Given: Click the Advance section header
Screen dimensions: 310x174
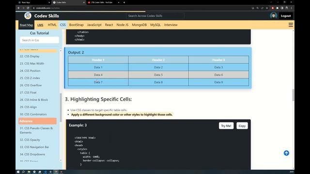Looking at the screenshot, I should click(x=38, y=121).
